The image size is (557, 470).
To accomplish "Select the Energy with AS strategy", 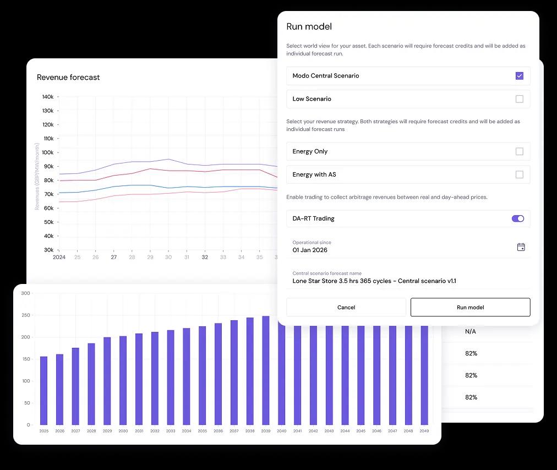I will click(519, 174).
